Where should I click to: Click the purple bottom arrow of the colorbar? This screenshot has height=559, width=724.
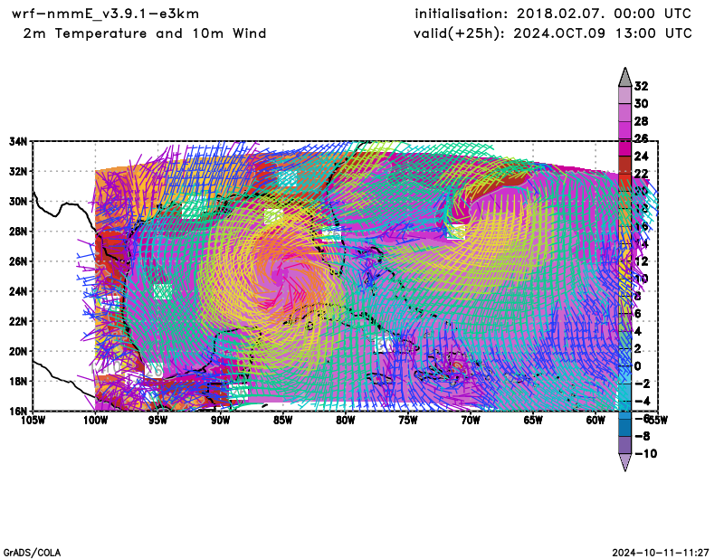[624, 462]
